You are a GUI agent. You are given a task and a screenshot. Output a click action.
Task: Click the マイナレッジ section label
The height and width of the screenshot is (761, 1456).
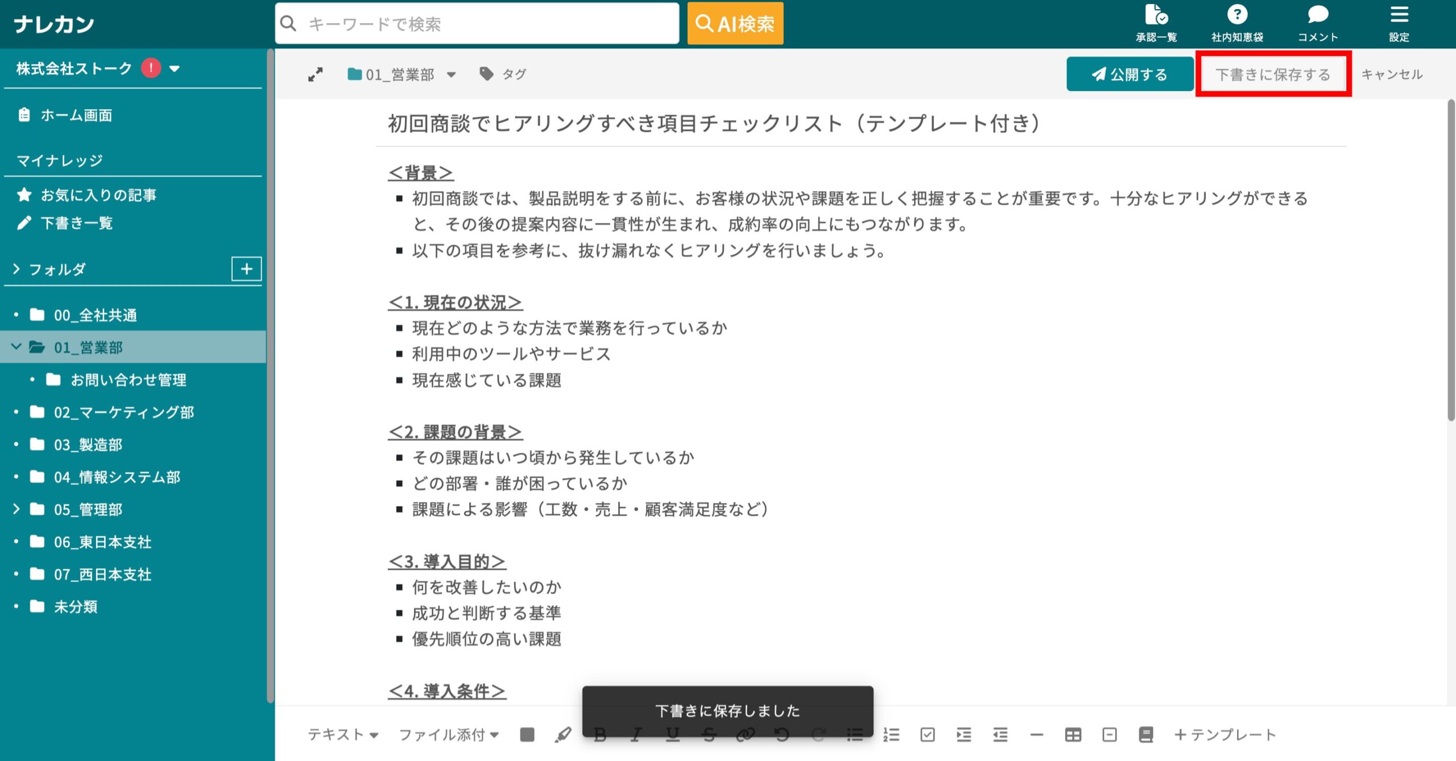pyautogui.click(x=60, y=160)
